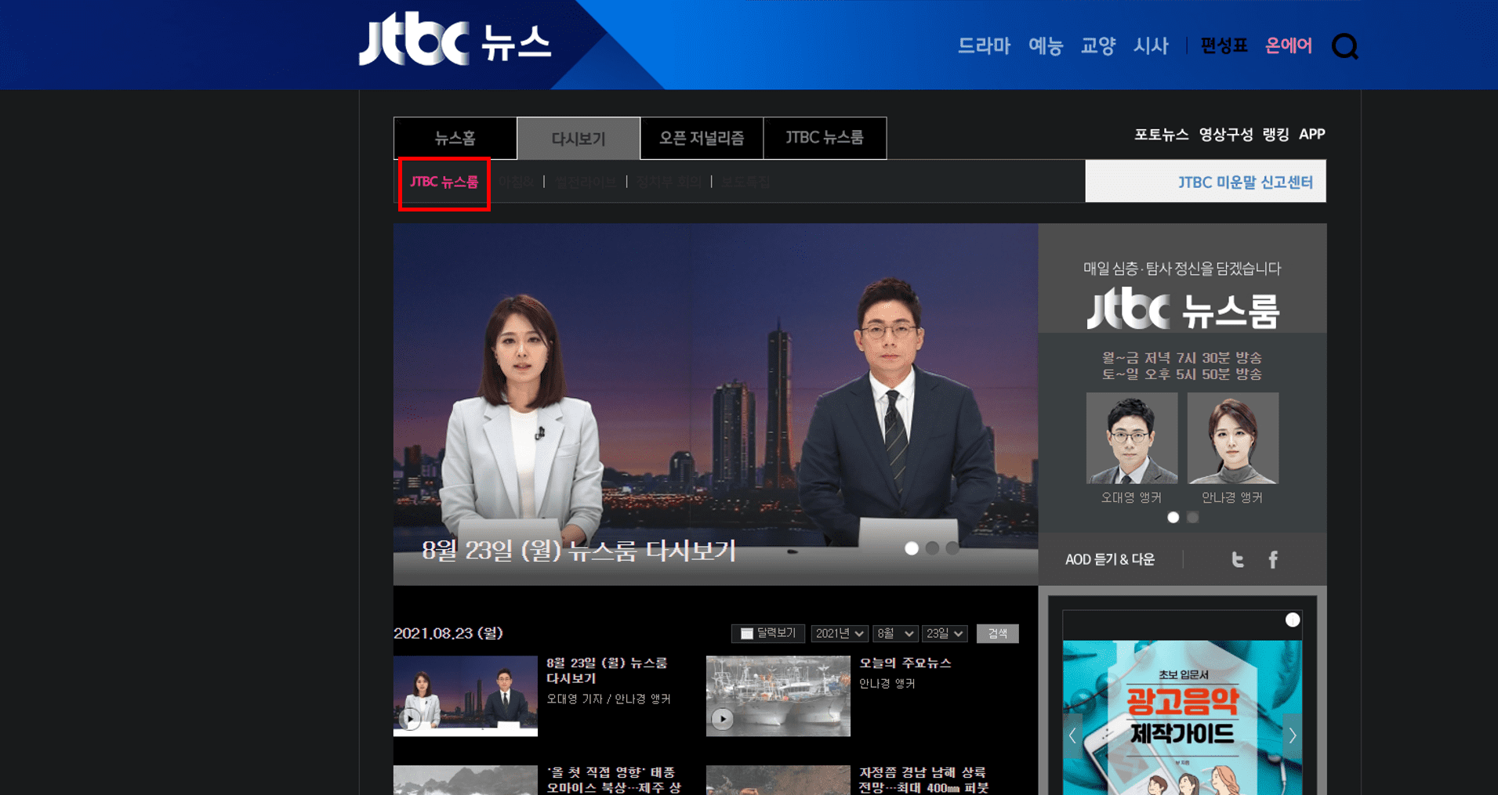
Task: Open the 23일 day dropdown
Action: click(945, 633)
